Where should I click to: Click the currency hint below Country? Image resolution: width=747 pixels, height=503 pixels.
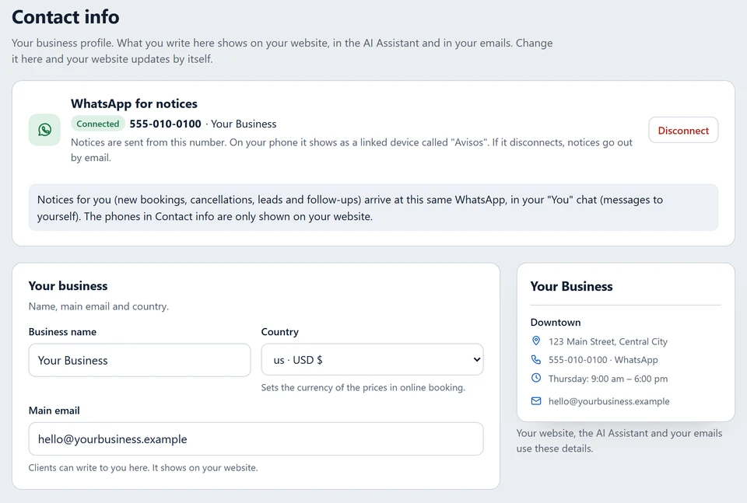pyautogui.click(x=363, y=387)
